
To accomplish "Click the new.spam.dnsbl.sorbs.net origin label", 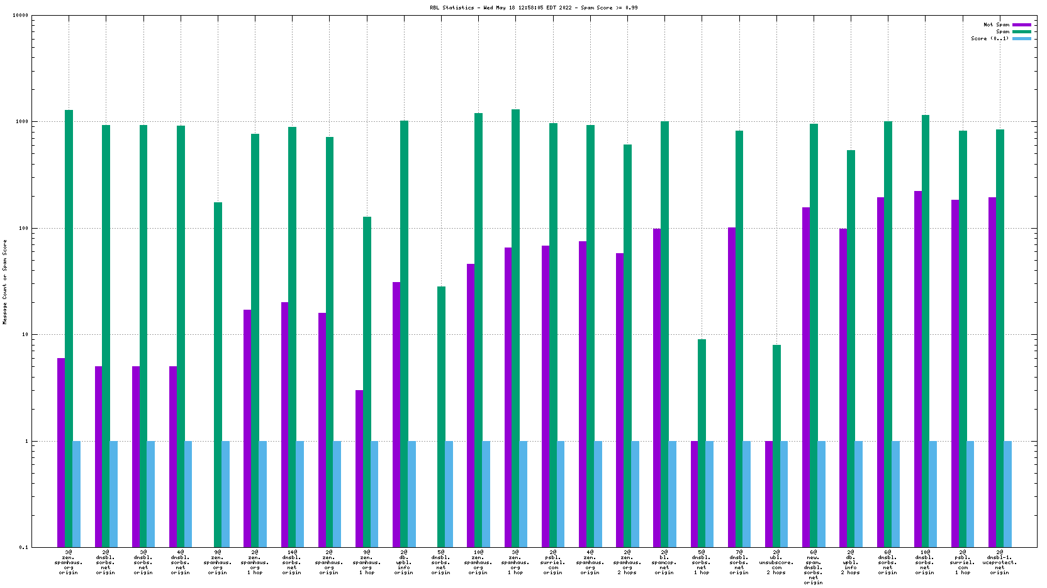I will coord(813,567).
